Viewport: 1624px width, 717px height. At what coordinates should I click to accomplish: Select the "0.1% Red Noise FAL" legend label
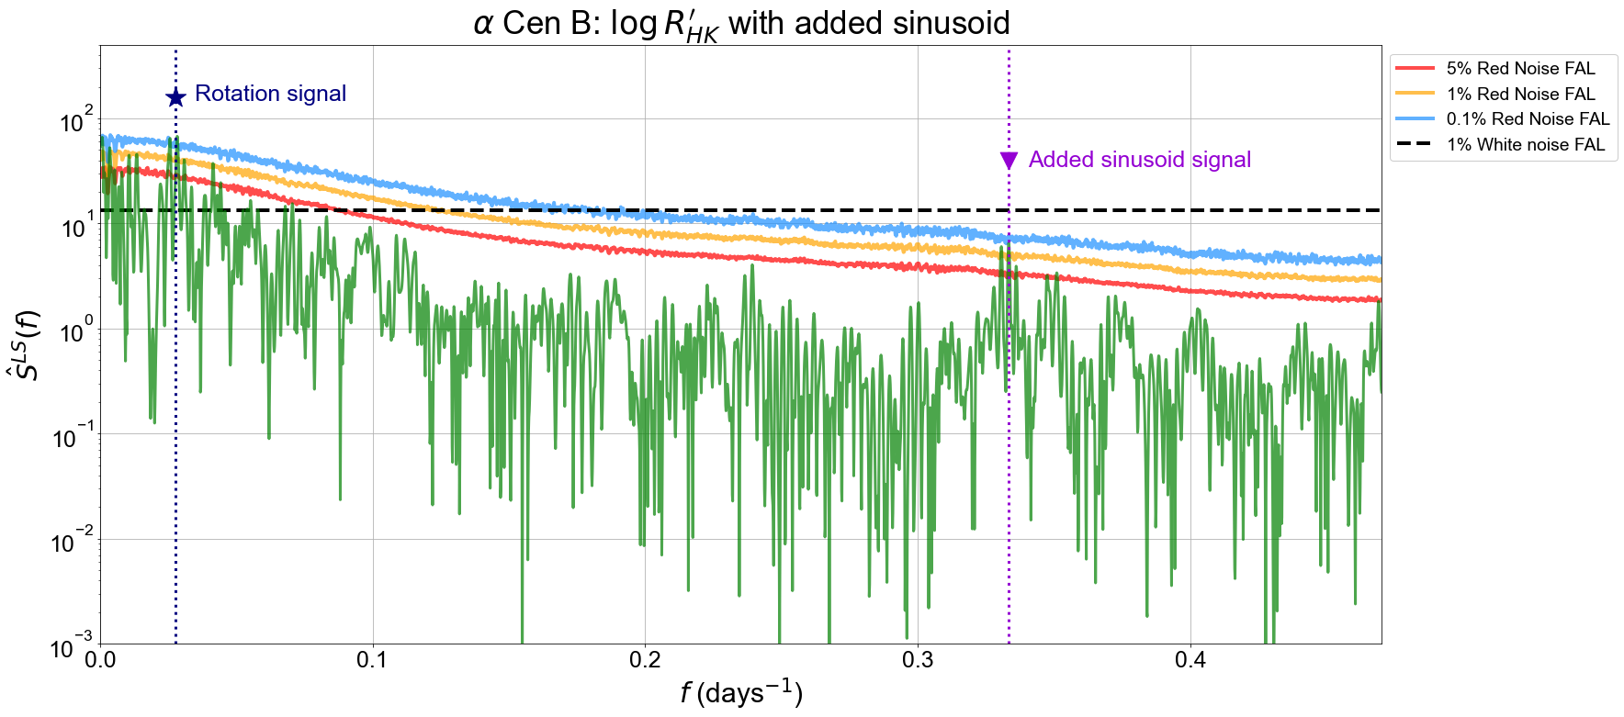(x=1528, y=119)
